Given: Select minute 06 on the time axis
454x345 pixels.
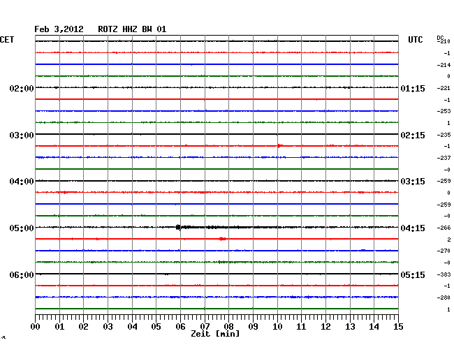Looking at the screenshot, I should tap(180, 327).
